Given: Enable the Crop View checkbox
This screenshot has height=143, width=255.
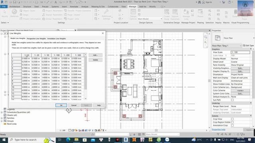Looking at the screenshot, I should (x=232, y=119).
